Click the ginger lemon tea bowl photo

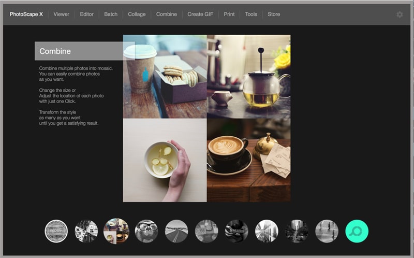click(x=165, y=160)
